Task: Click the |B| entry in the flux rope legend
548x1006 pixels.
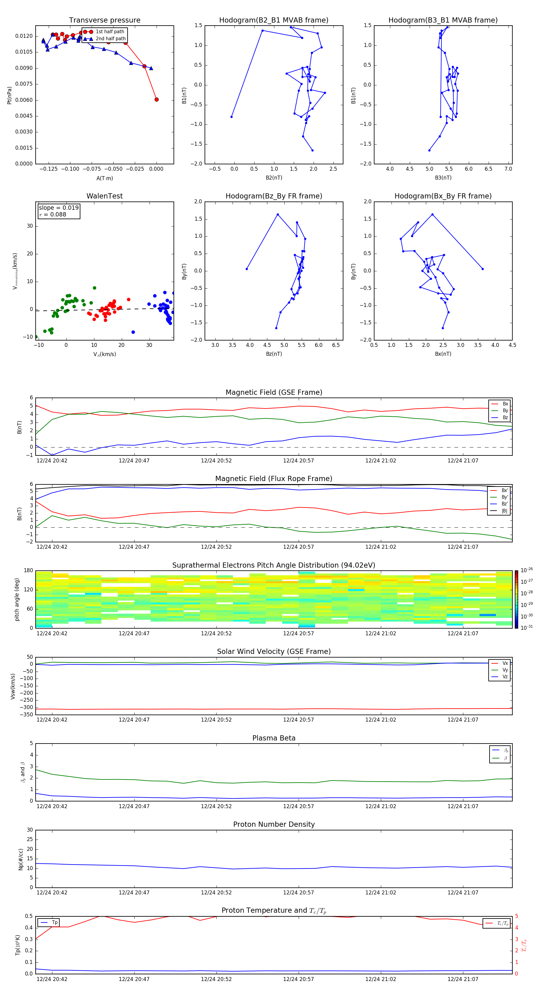Action: click(499, 511)
